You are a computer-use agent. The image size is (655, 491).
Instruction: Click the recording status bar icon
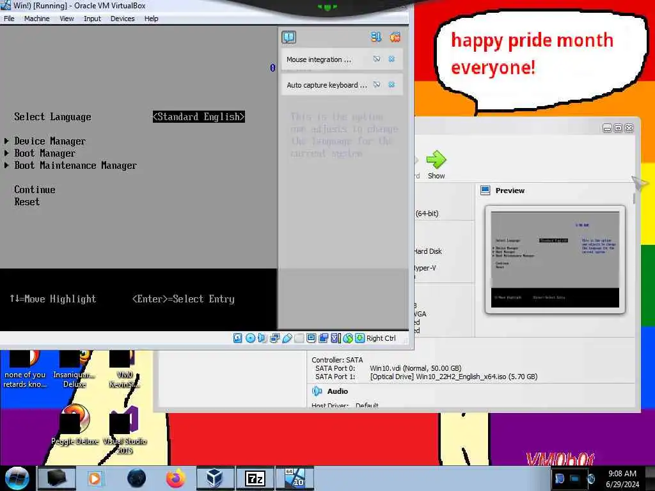(323, 338)
